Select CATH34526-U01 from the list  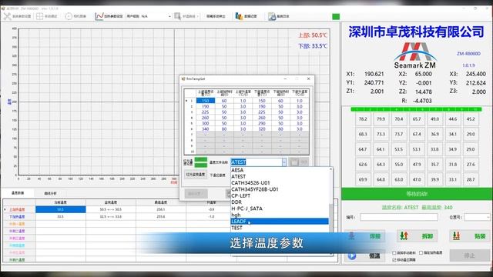[x=280, y=183]
